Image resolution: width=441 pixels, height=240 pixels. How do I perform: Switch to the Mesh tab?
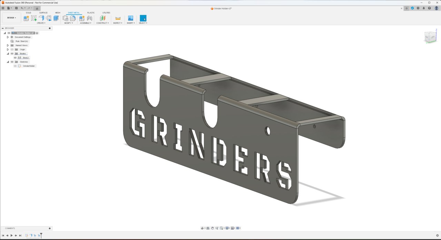click(58, 13)
